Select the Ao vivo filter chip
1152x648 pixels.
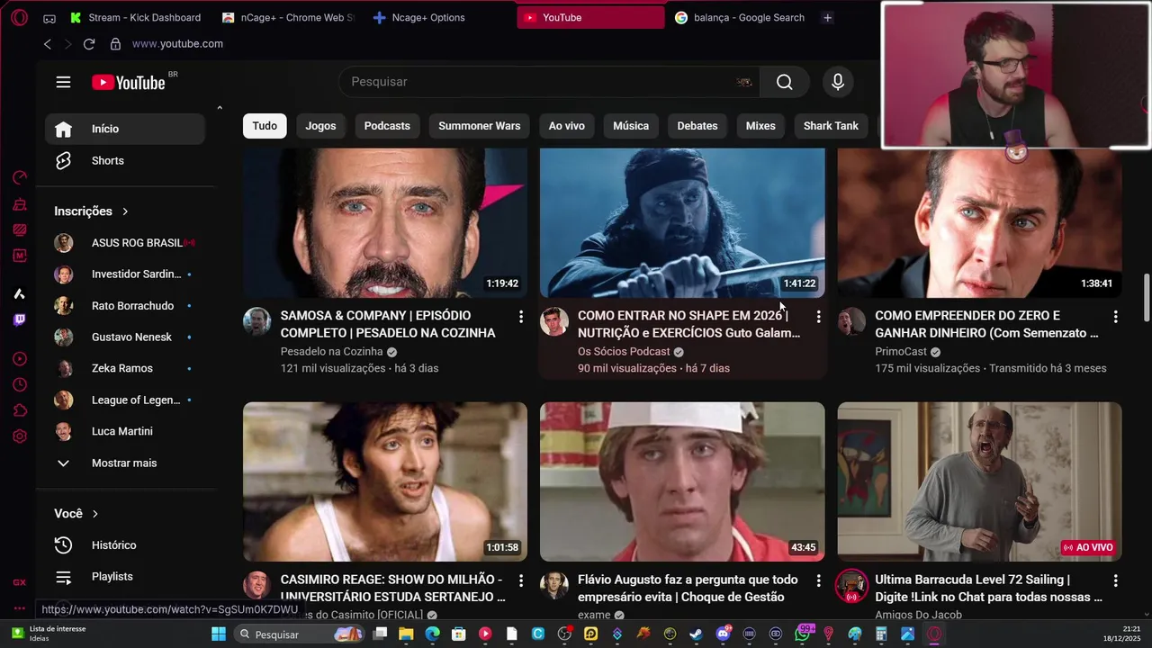coord(567,126)
